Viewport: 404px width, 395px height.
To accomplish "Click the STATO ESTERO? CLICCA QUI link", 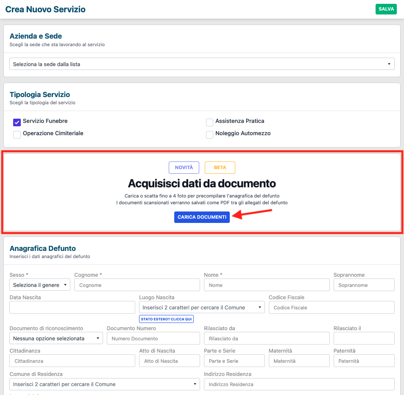I will coord(166,319).
